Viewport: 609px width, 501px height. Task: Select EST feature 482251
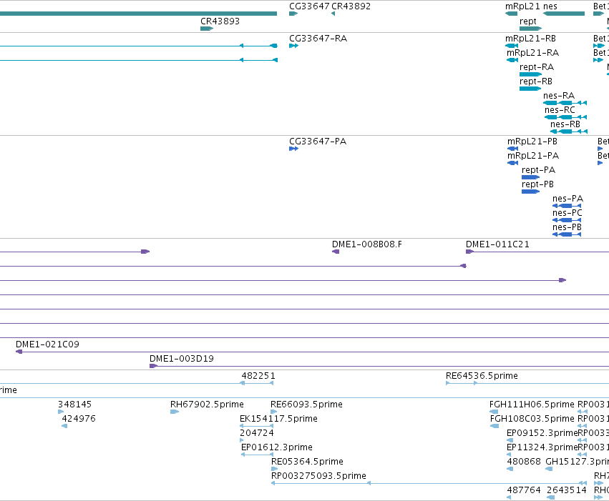[258, 376]
